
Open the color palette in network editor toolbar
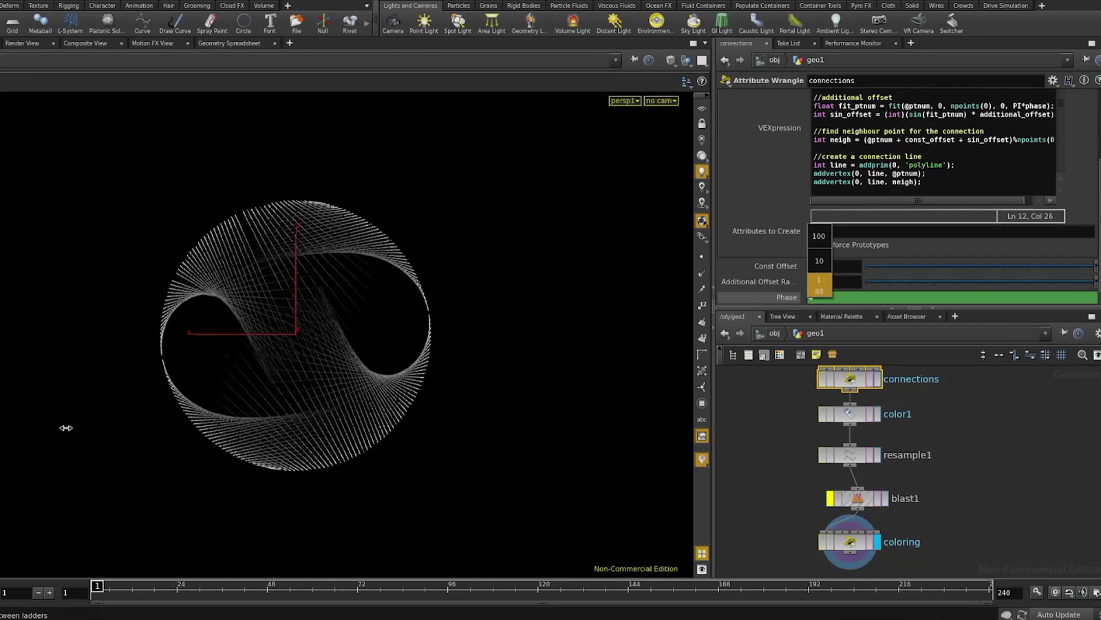click(780, 355)
